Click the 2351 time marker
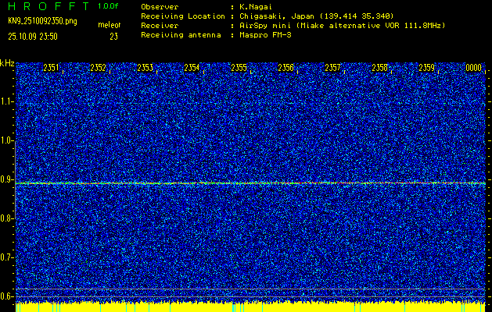Screen dimensions: 492x312 pos(52,69)
